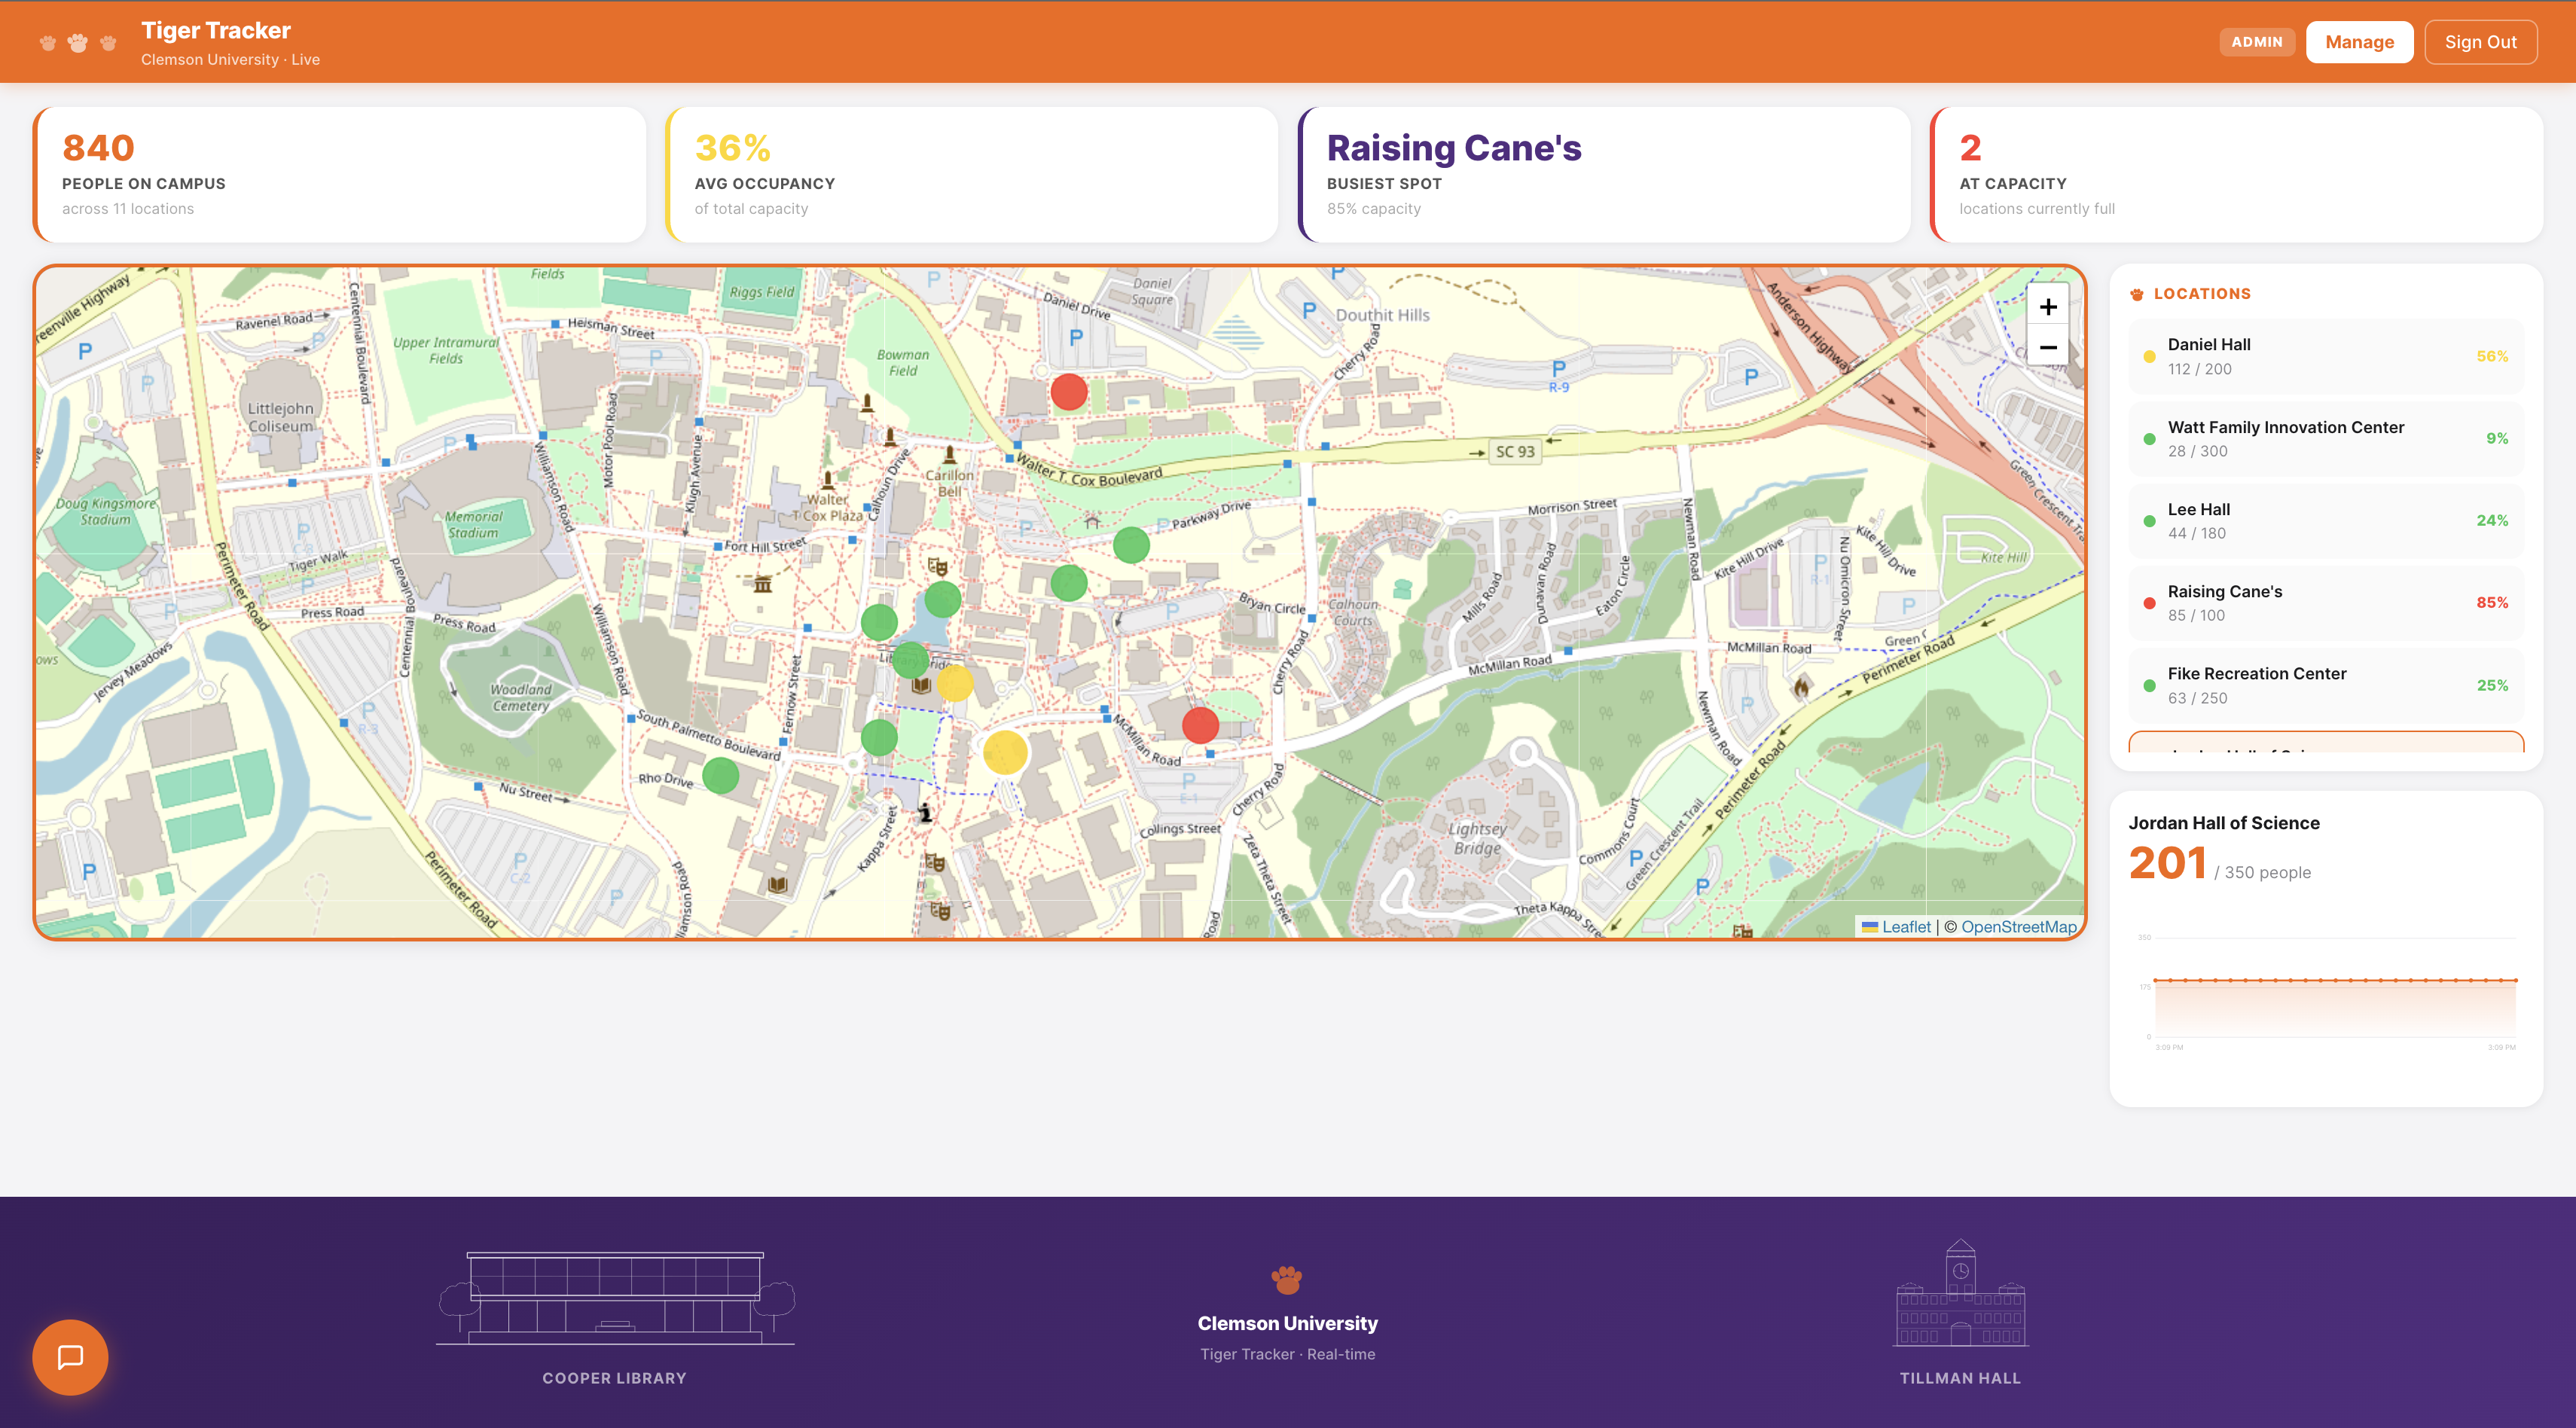2576x1428 pixels.
Task: Click the 840 People on Campus card
Action: pyautogui.click(x=339, y=175)
